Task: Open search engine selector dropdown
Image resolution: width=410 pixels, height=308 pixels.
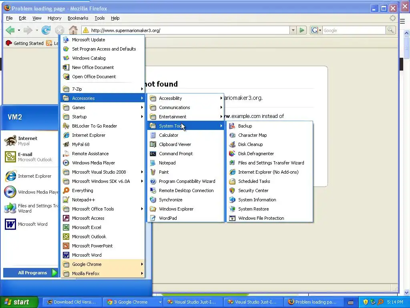Action: tap(316, 30)
